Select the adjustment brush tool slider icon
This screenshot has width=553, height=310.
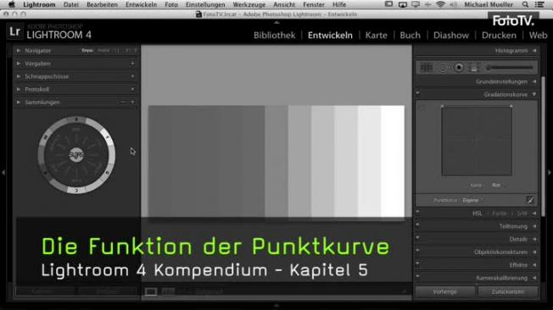pos(510,67)
